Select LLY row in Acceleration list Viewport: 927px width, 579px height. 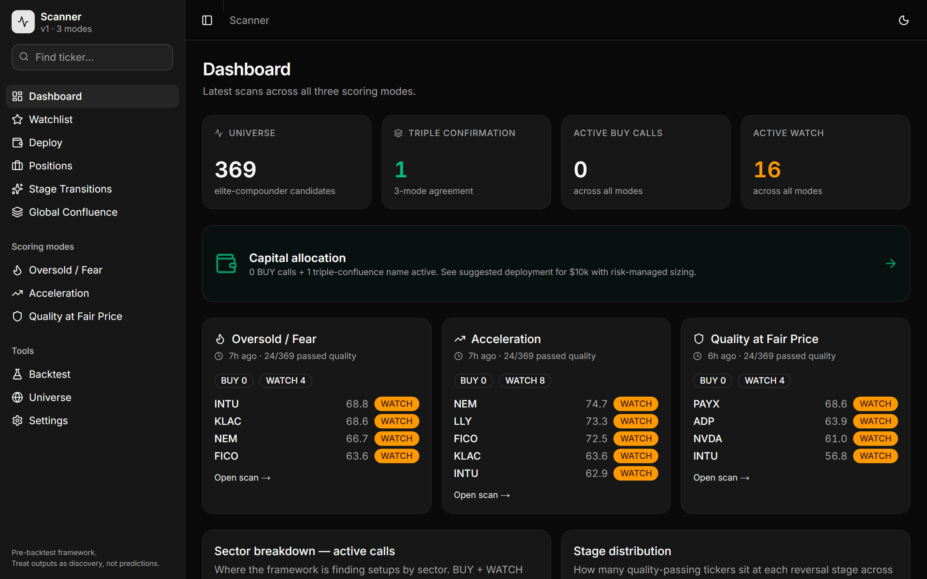556,421
